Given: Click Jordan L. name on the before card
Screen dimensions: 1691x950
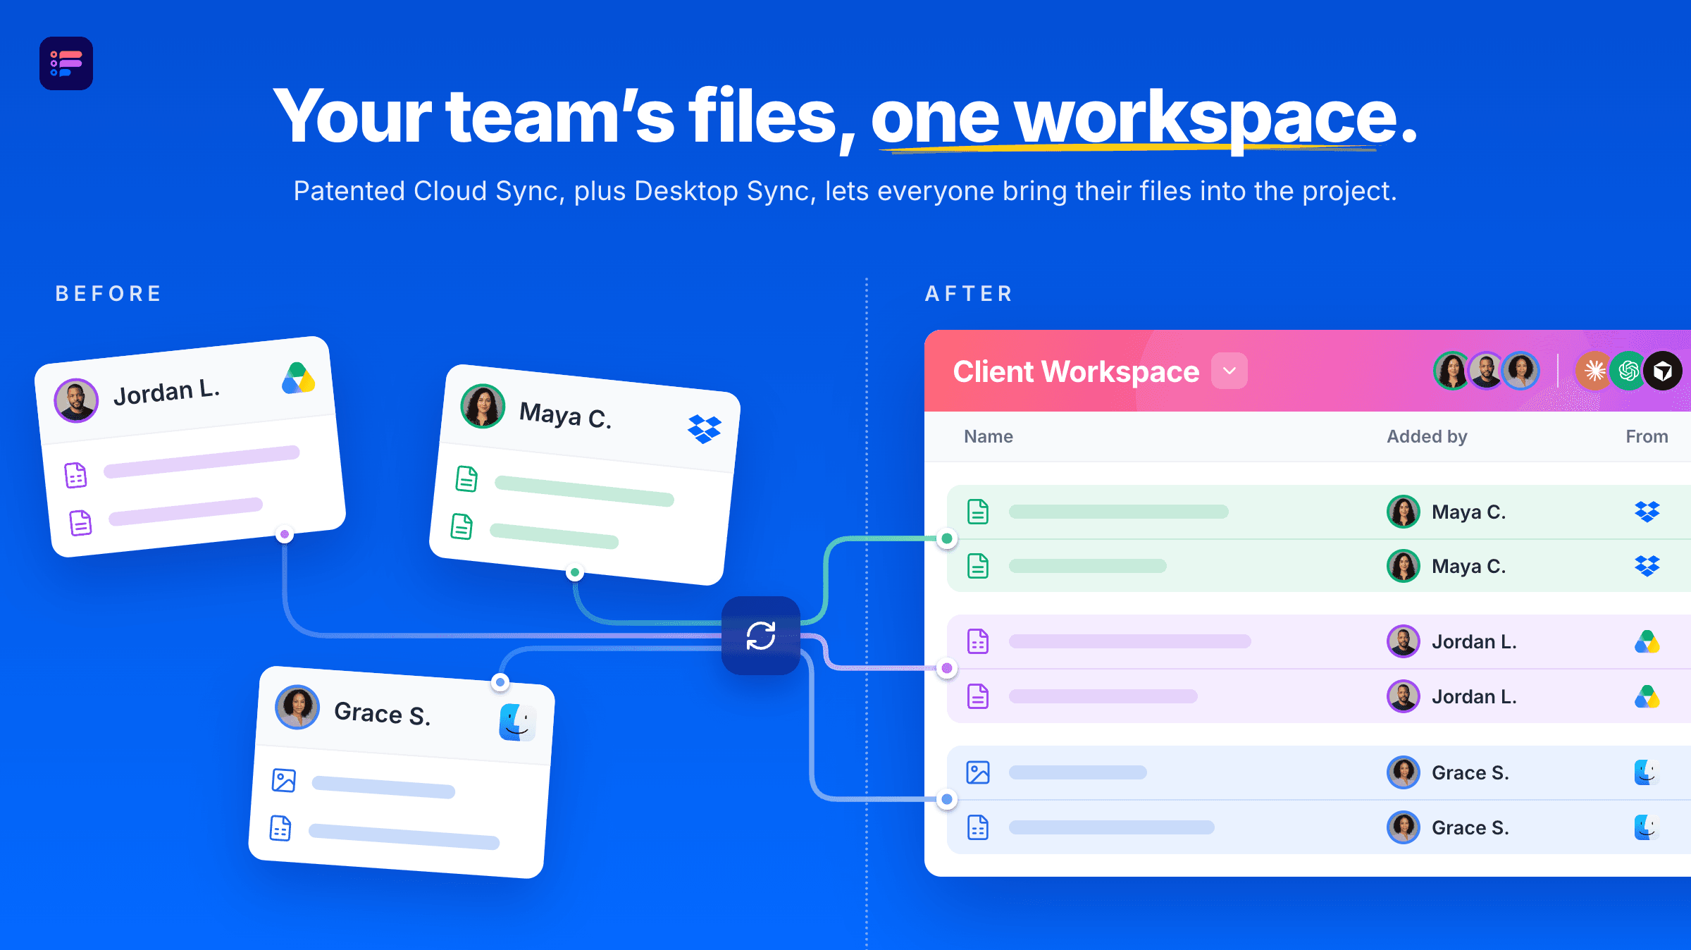Looking at the screenshot, I should point(167,392).
